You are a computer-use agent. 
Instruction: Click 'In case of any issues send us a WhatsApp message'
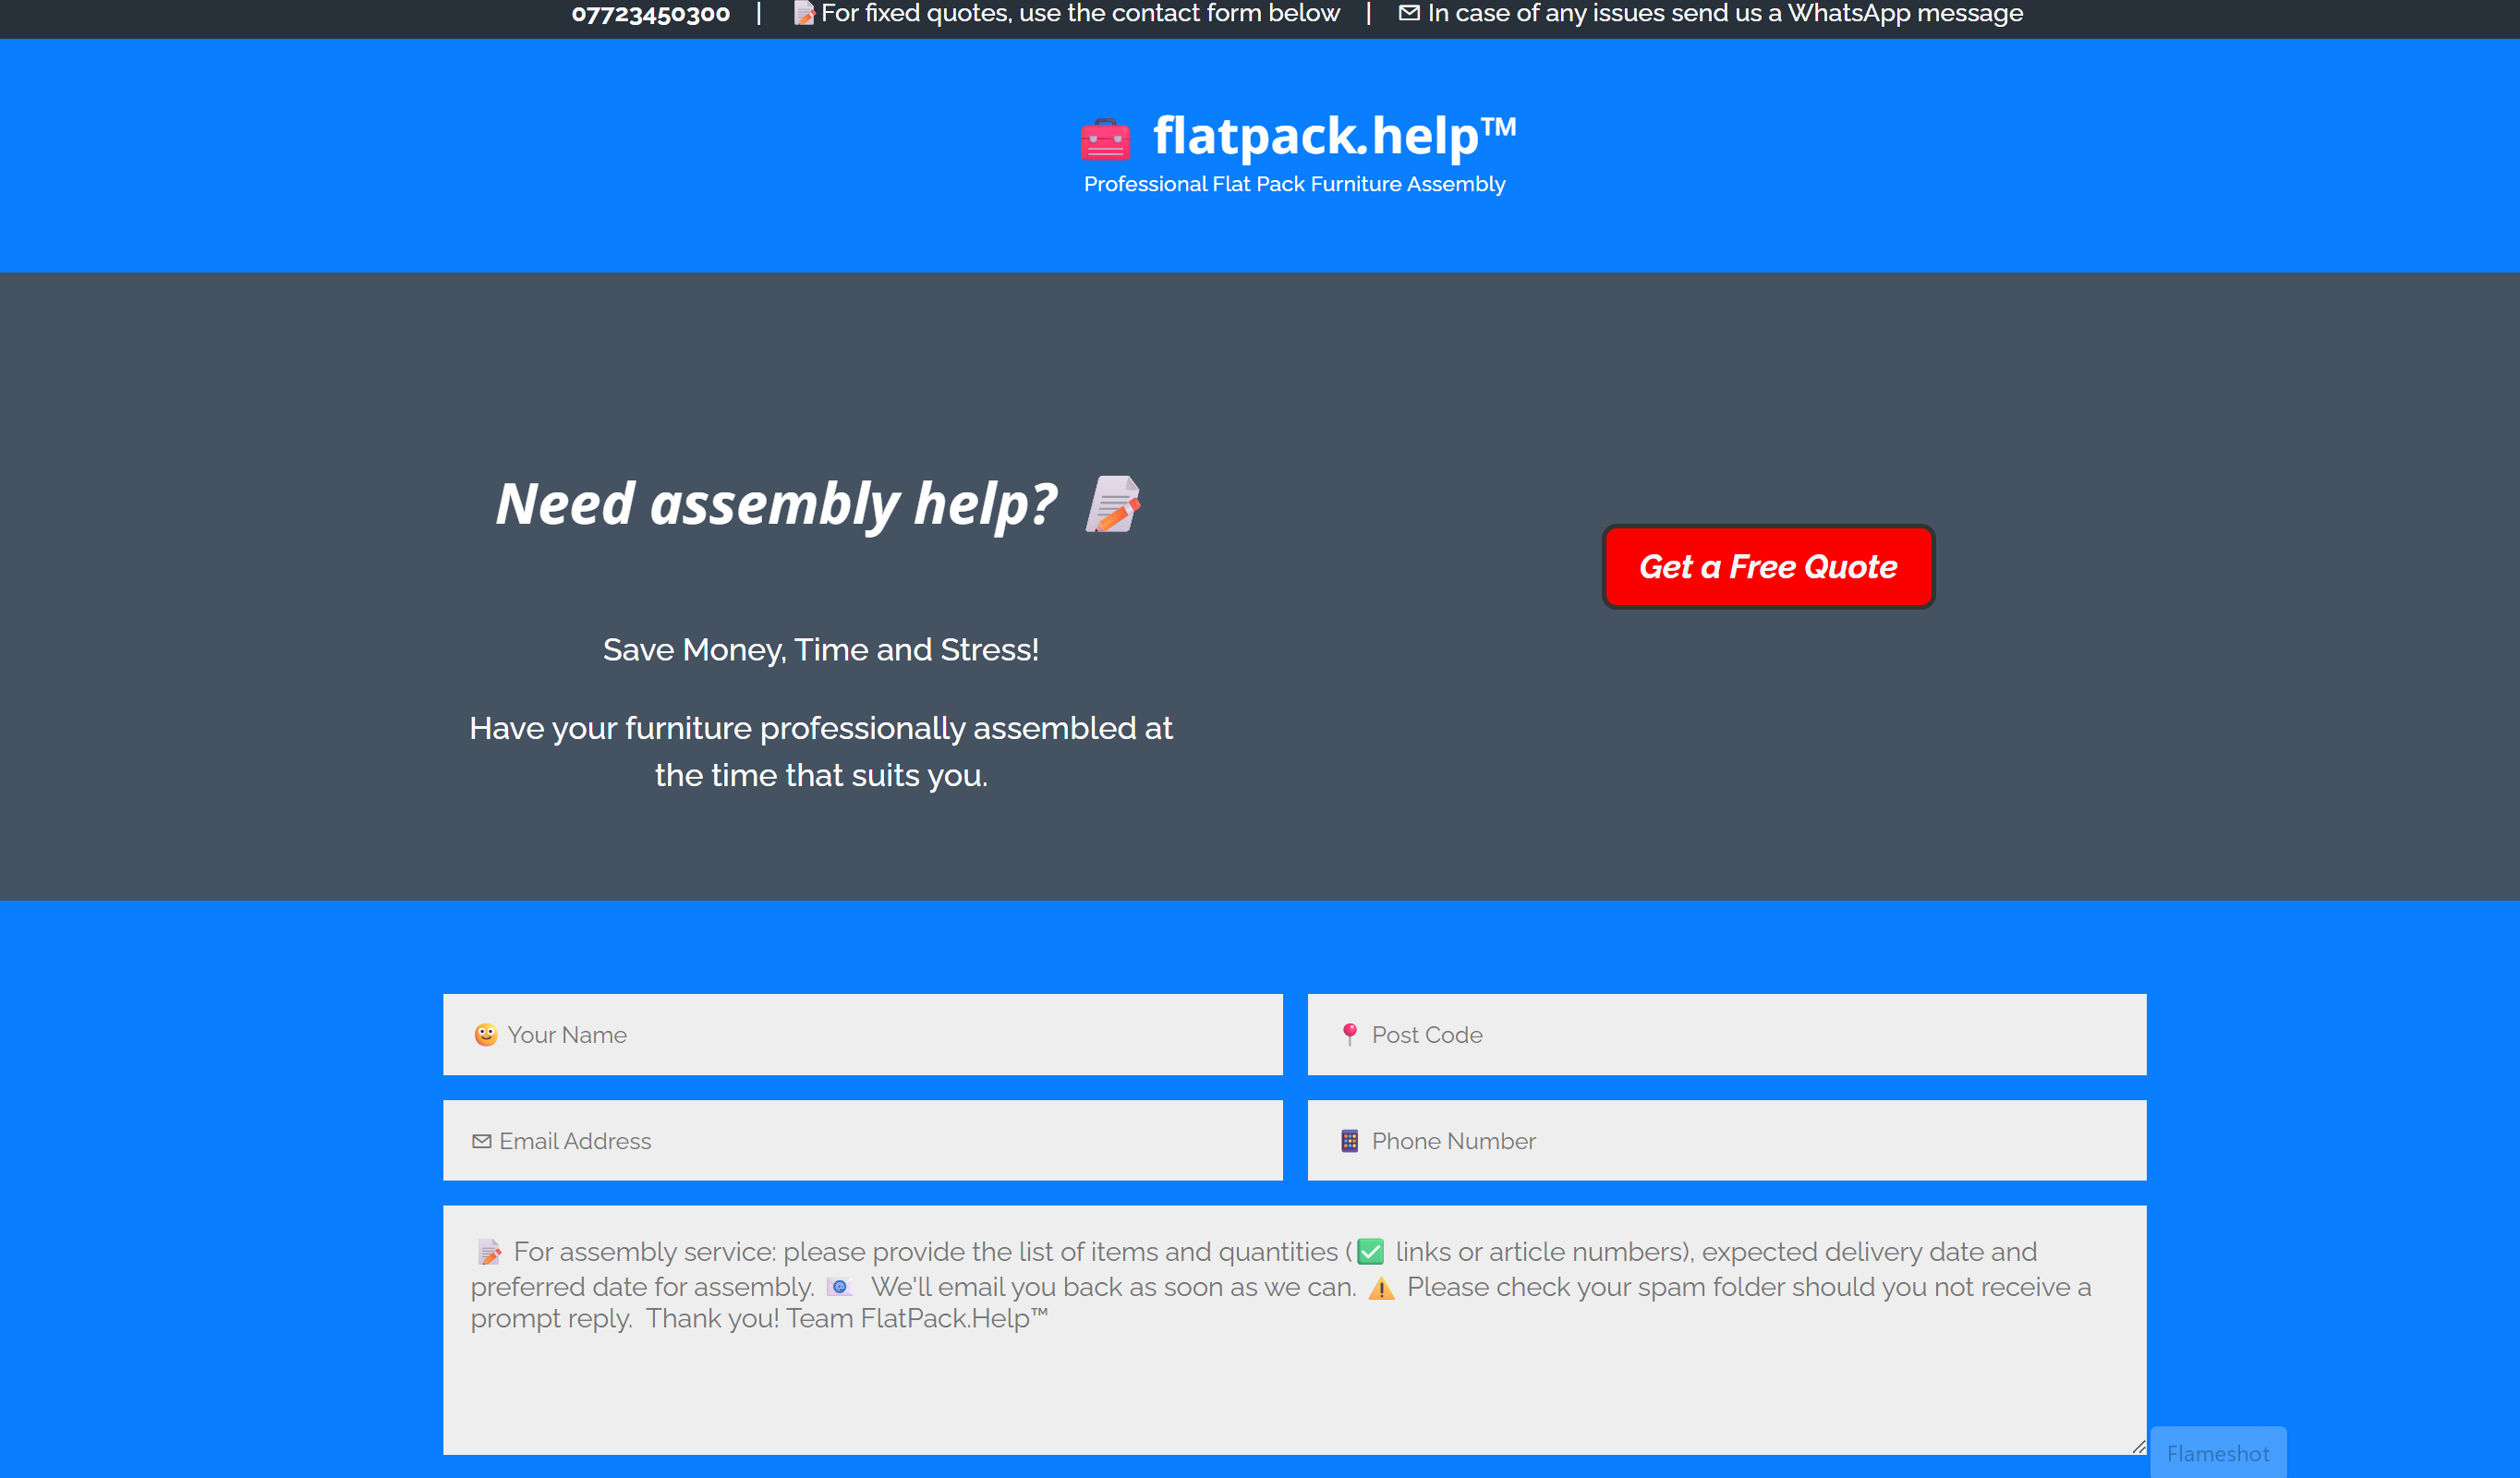click(1725, 13)
